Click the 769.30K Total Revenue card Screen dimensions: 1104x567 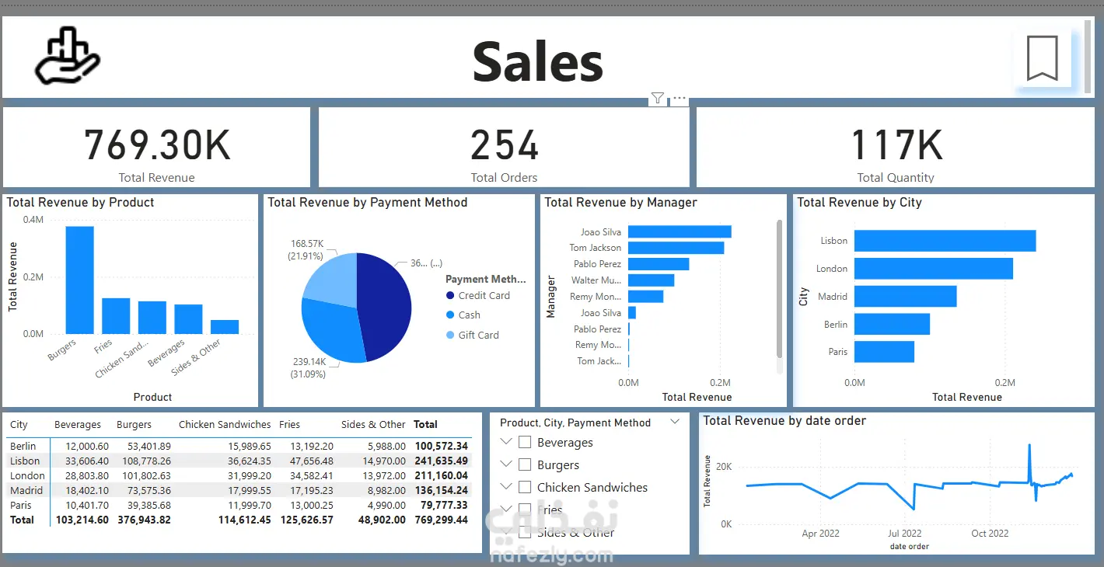coord(156,148)
